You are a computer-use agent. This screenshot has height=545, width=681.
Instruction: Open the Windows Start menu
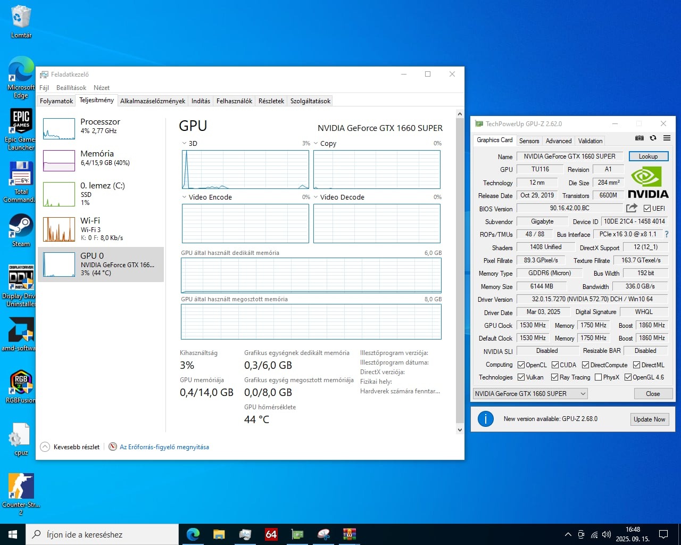pyautogui.click(x=13, y=534)
